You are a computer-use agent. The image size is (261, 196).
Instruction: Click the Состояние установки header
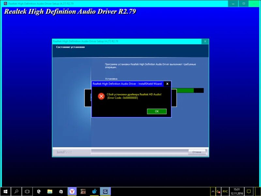click(70, 47)
